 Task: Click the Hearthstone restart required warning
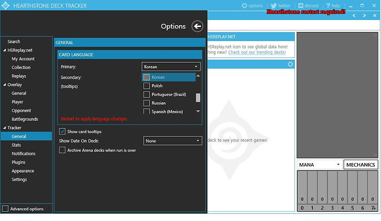point(306,12)
